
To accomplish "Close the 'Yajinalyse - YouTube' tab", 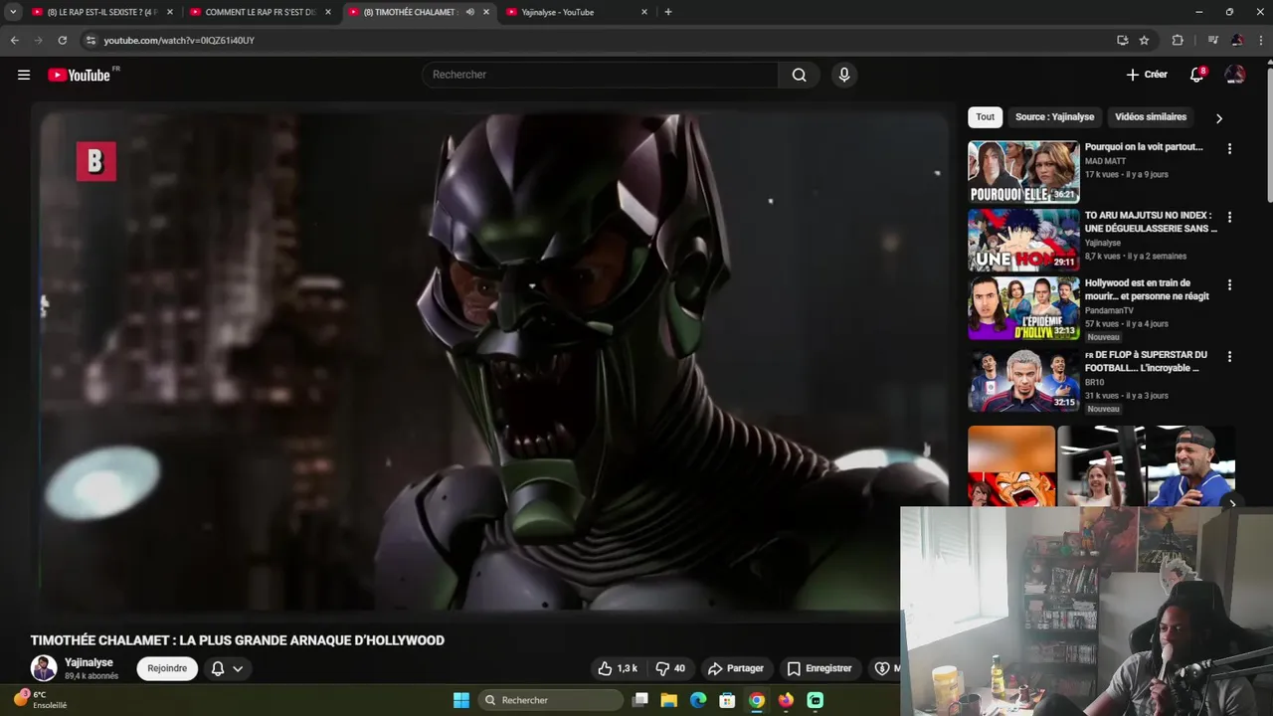I will coord(644,12).
